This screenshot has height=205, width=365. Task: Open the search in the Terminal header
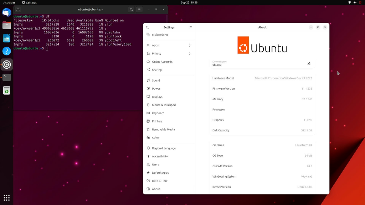coord(131,10)
